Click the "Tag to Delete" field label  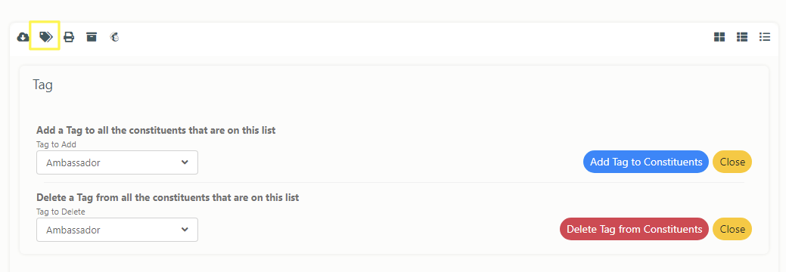(x=61, y=212)
